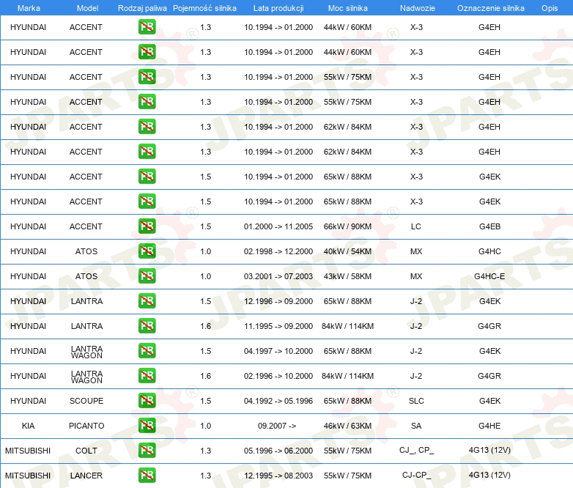Viewport: 573px width, 488px height.
Task: Click the Marka column header
Action: click(x=29, y=8)
